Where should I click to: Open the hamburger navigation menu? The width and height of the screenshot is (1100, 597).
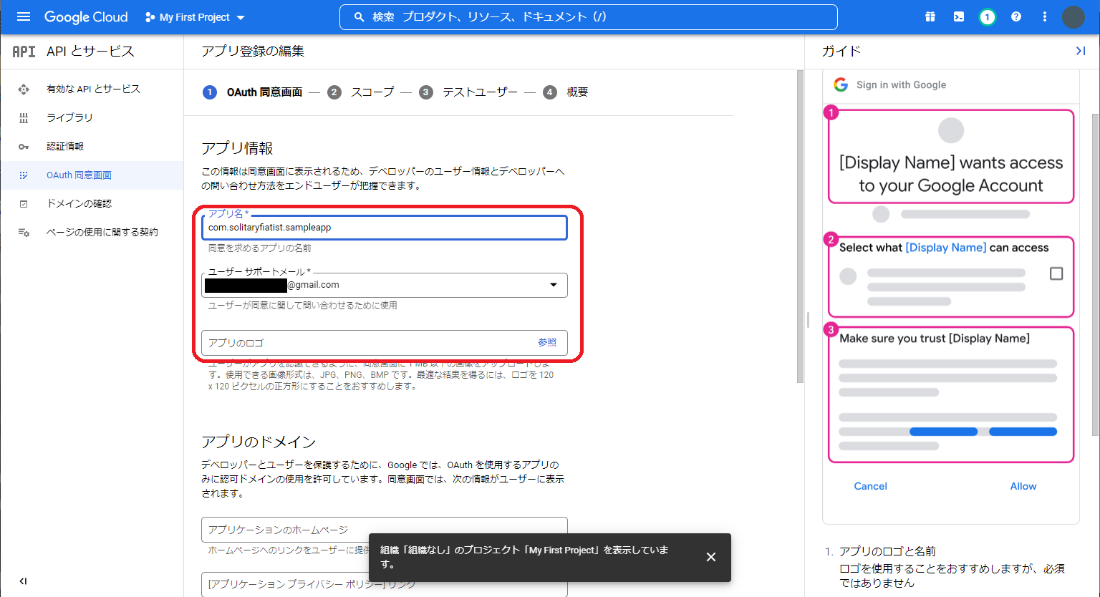[x=24, y=16]
